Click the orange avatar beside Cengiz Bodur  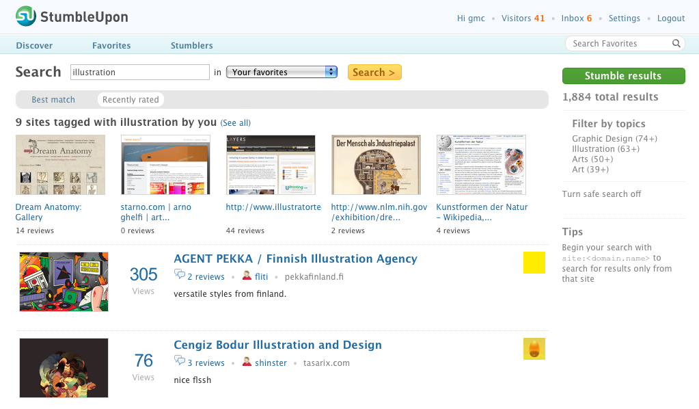pyautogui.click(x=534, y=349)
